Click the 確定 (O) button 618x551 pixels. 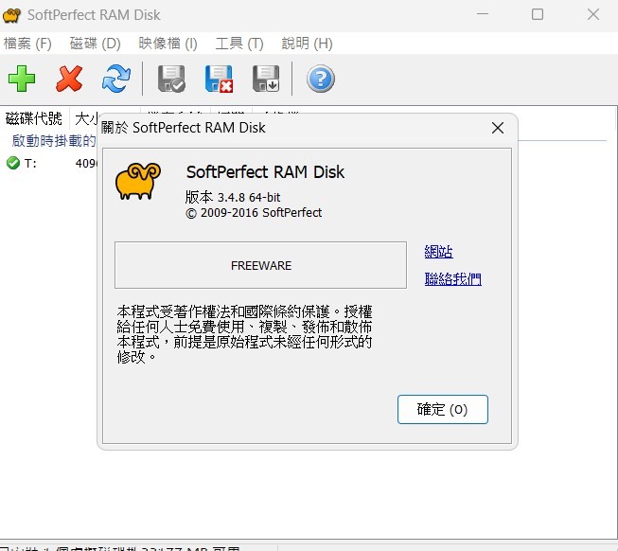point(443,410)
